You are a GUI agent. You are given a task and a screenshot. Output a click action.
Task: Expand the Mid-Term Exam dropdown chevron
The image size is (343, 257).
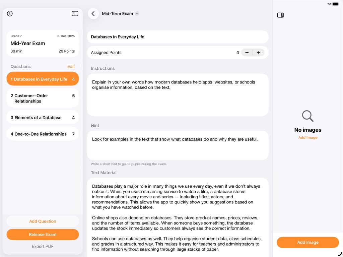point(137,14)
